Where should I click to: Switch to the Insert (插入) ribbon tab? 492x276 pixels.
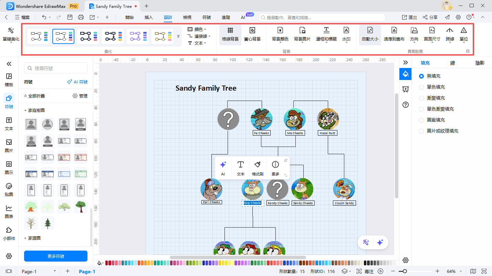click(x=148, y=17)
